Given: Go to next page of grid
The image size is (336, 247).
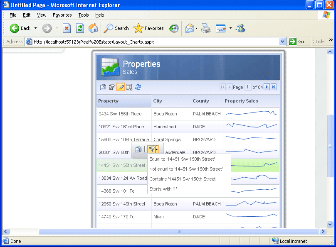Looking at the screenshot, I should 267,87.
